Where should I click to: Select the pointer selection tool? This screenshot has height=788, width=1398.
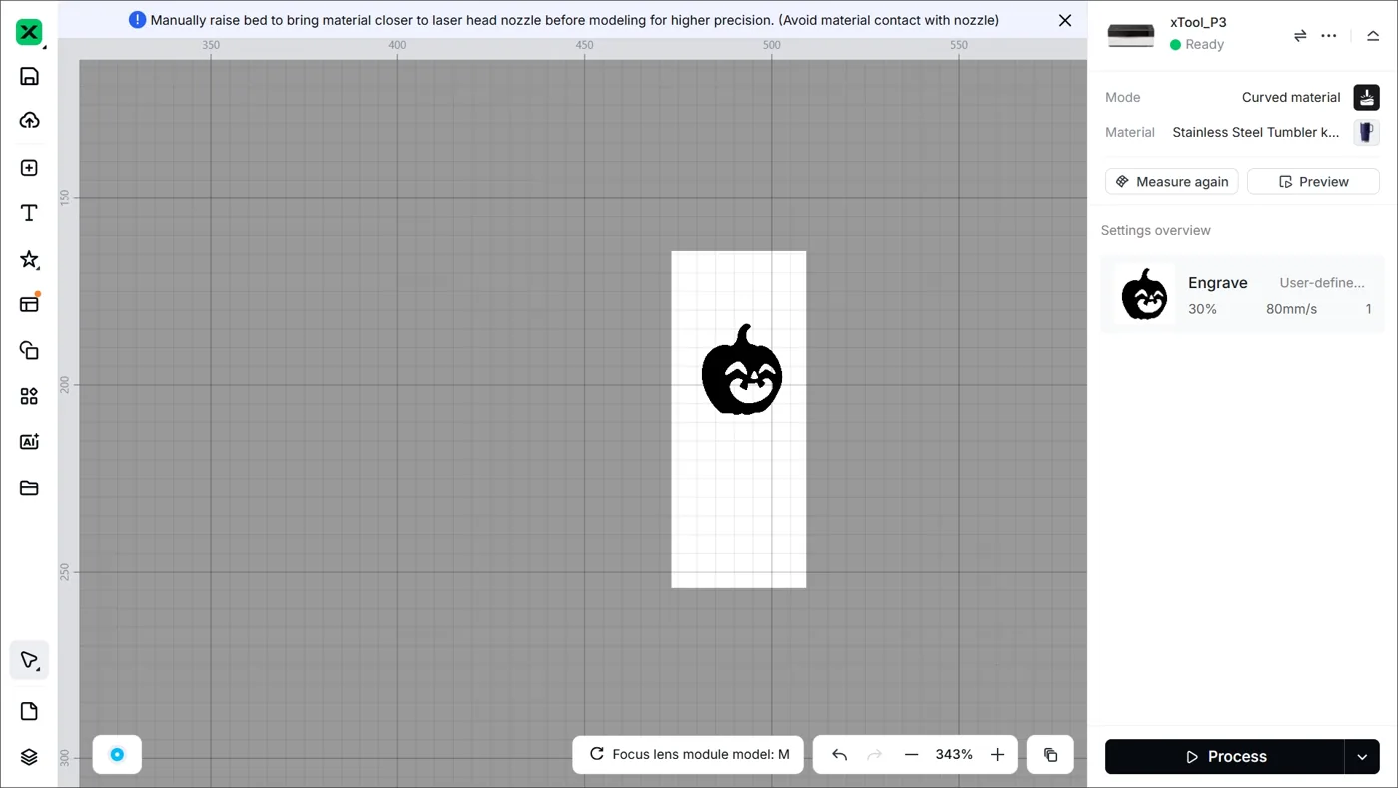tap(29, 660)
